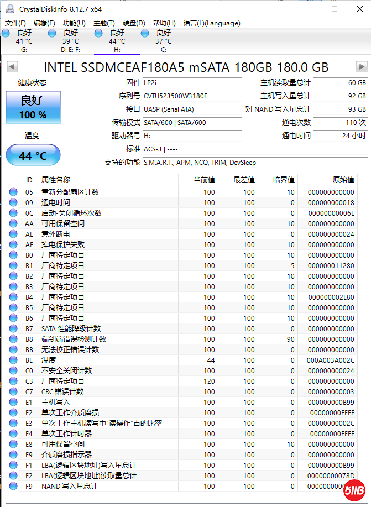
Task: Click the previous disk left arrow button
Action: coord(12,67)
